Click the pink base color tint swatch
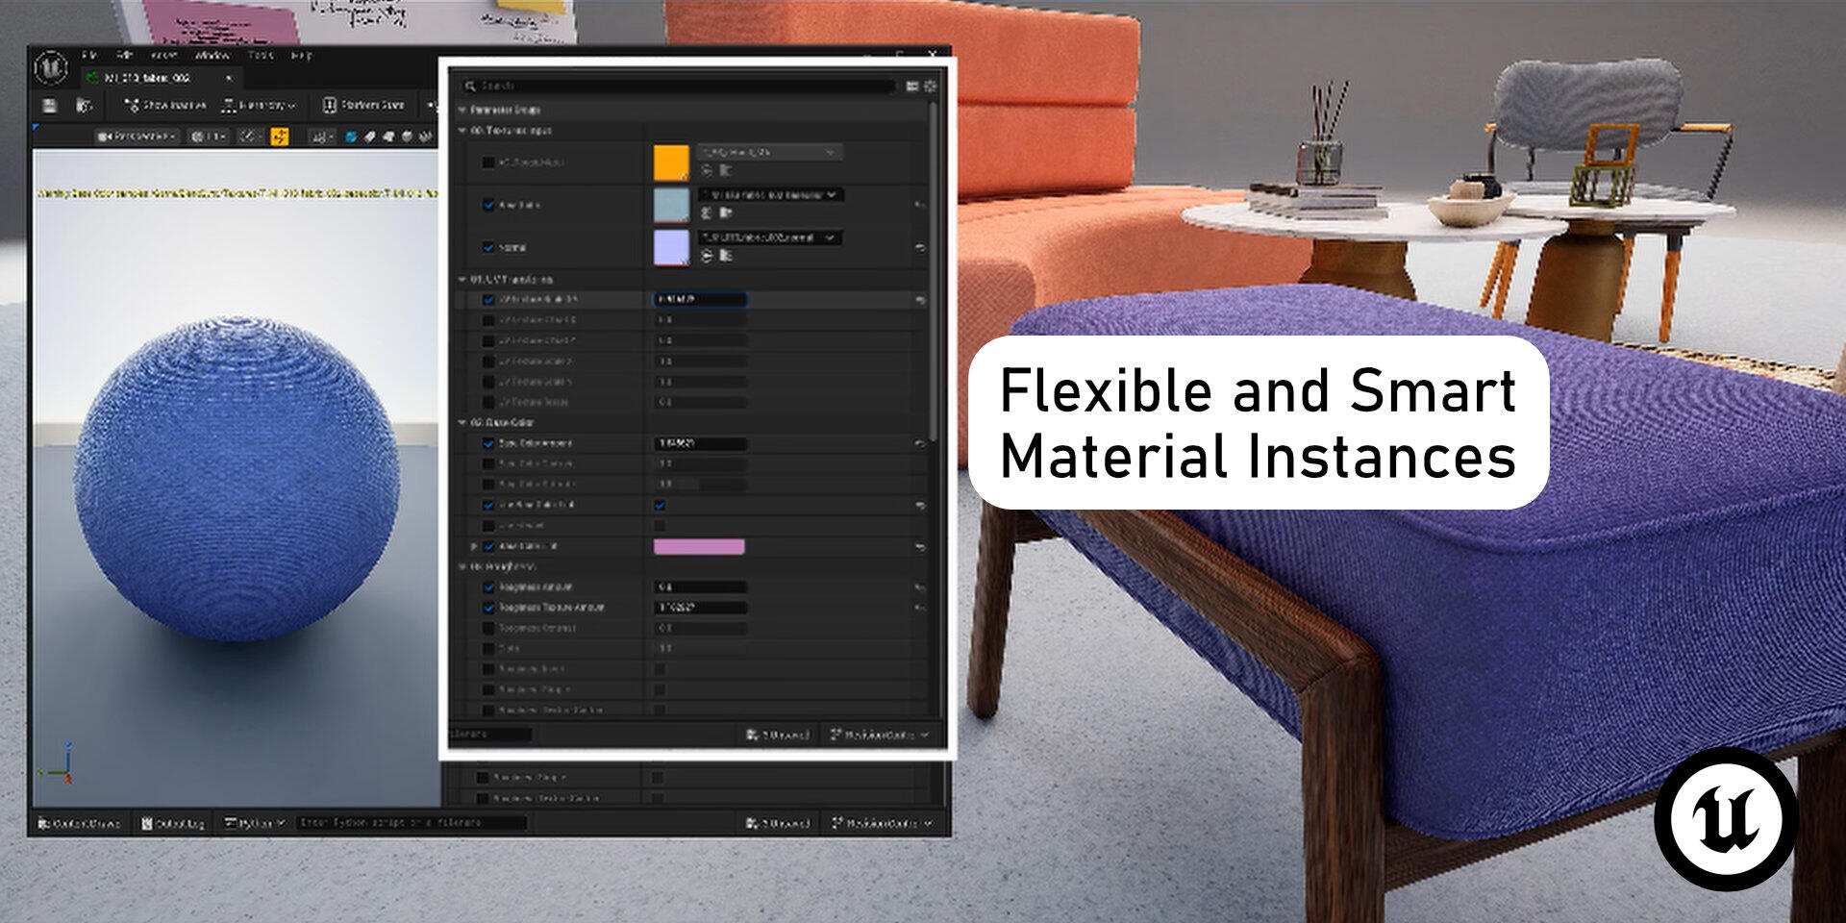The image size is (1846, 923). click(x=699, y=546)
